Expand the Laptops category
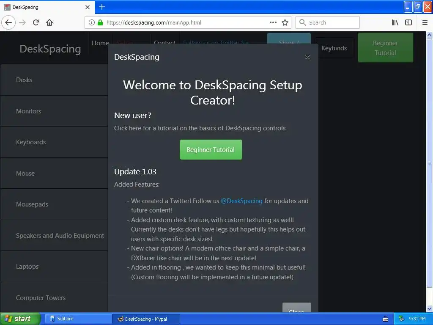 (x=54, y=267)
